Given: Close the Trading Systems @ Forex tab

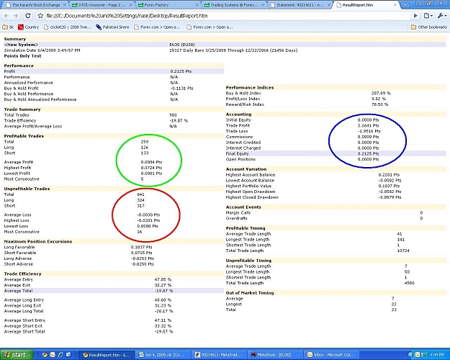Looking at the screenshot, I should pos(263,5).
